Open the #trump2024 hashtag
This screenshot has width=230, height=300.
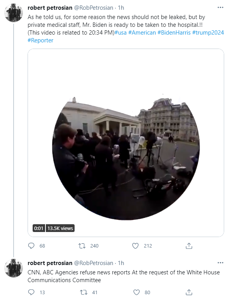[208, 33]
